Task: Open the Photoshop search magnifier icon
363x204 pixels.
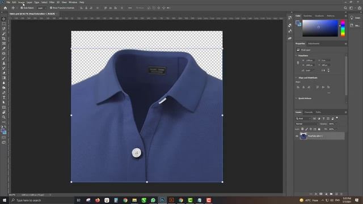Action: 345,8
